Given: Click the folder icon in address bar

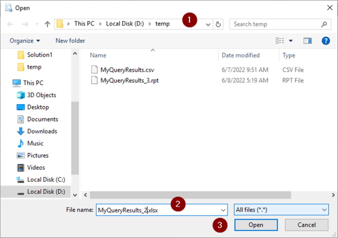Looking at the screenshot, I should (60, 24).
